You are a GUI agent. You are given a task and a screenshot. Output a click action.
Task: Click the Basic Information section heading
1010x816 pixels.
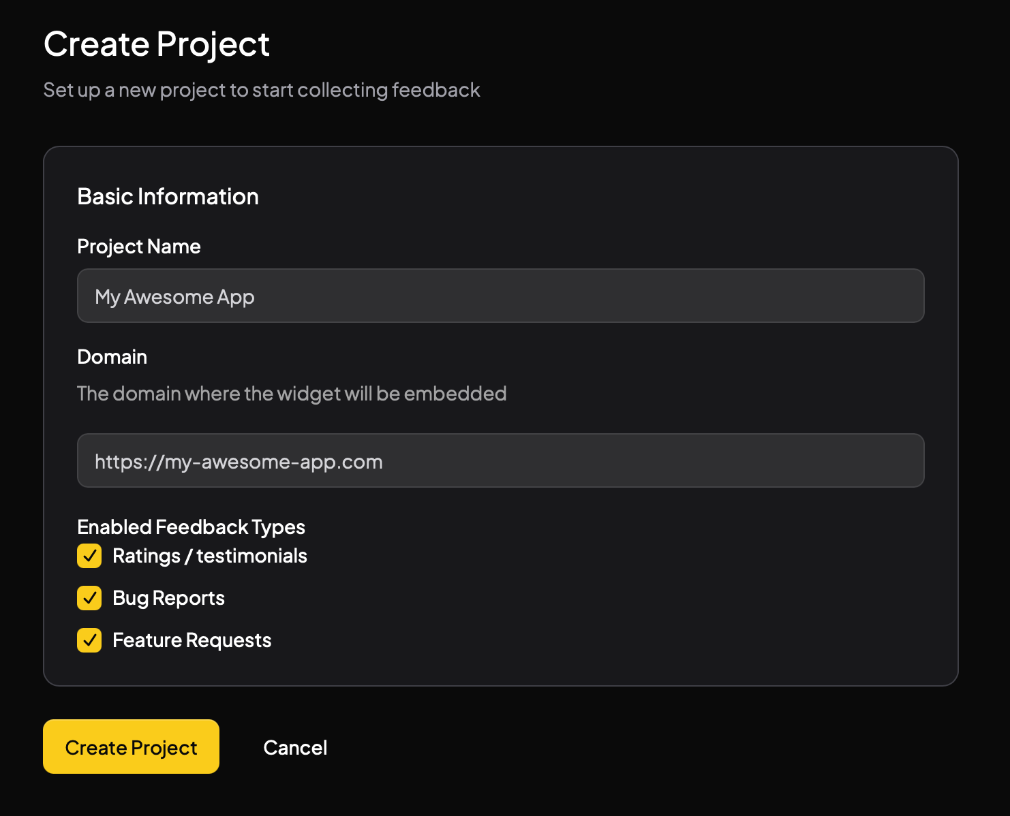pos(168,196)
